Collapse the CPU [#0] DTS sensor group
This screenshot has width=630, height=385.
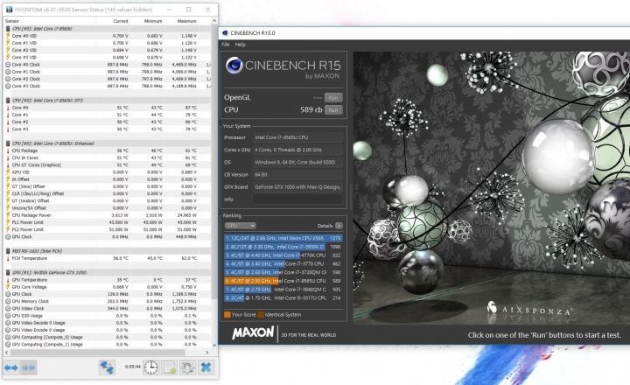[x=8, y=101]
